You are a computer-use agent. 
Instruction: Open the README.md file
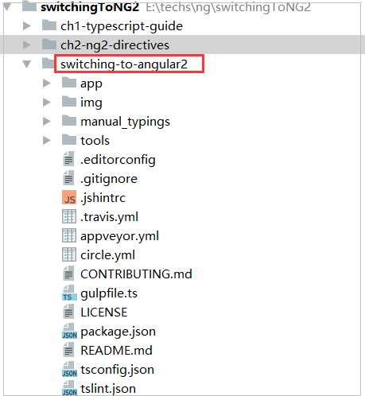[x=116, y=351]
